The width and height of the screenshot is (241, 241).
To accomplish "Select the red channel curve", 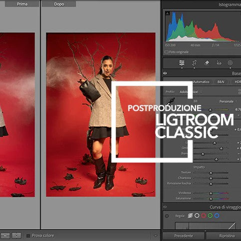I will pyautogui.click(x=204, y=216).
